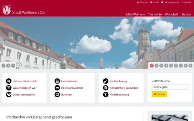Click the house icon beside Rathaus, Stadtpolitik
The width and height of the screenshot is (194, 121).
click(x=9, y=81)
